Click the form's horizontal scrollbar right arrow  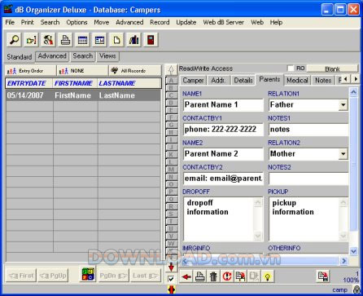[x=344, y=261]
